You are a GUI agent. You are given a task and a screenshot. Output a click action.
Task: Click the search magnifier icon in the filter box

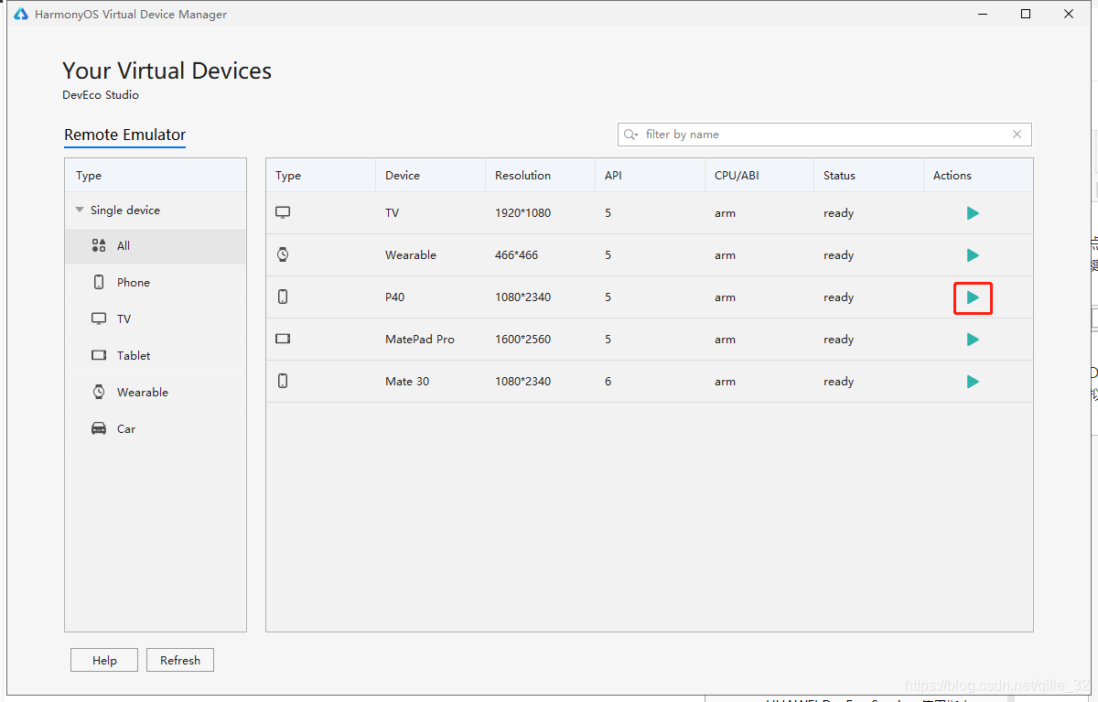click(x=630, y=135)
